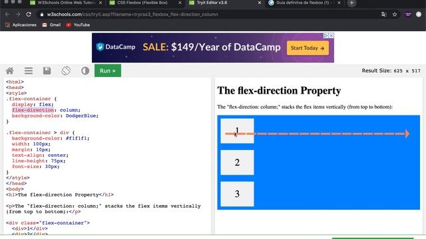
Task: Open the purple browser extension icon
Action: [408, 15]
